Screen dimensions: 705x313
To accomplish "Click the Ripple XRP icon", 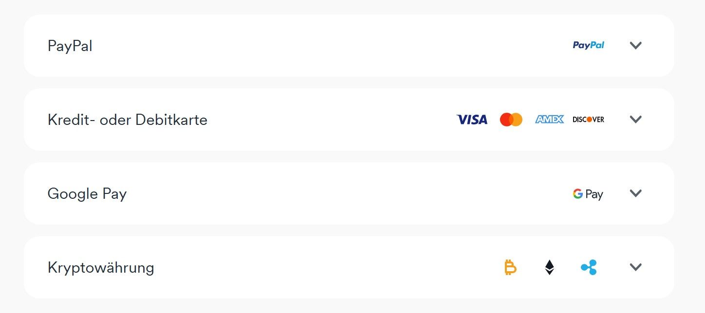I will [x=589, y=267].
